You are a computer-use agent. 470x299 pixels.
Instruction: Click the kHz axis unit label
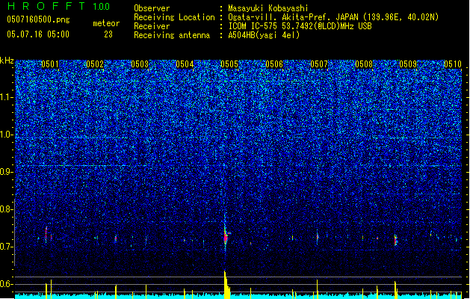[x=7, y=61]
